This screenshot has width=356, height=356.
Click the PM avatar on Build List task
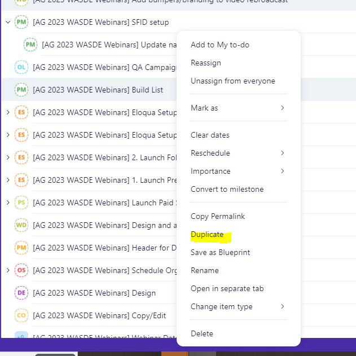pos(21,90)
